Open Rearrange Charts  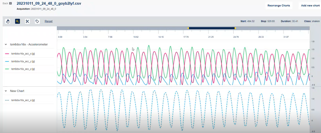pos(279,6)
